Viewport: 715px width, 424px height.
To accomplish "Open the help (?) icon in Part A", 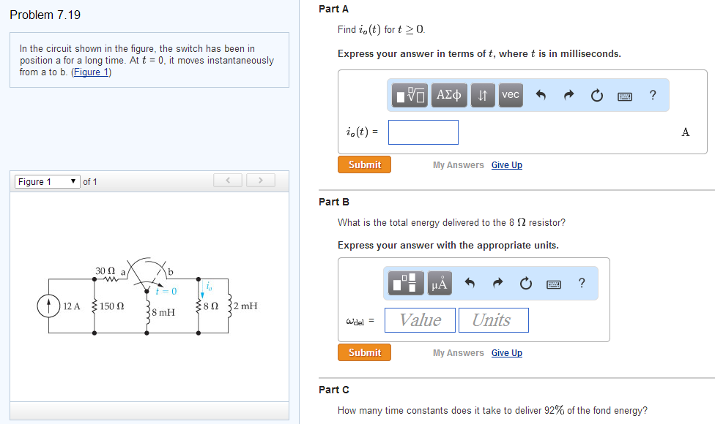I will point(652,94).
